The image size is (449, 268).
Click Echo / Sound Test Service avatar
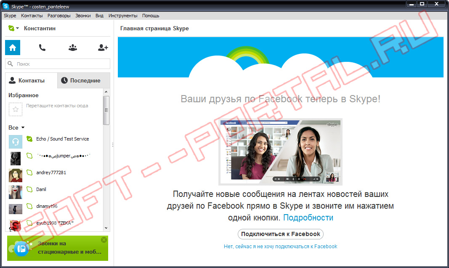pos(16,142)
